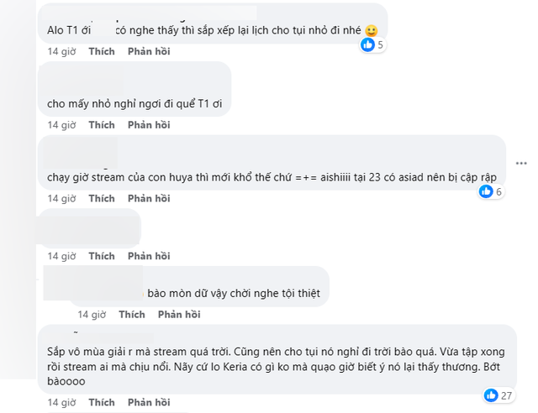Click Phản hồi under "cho mấy nhỏ nghỉ ngơi"

149,125
